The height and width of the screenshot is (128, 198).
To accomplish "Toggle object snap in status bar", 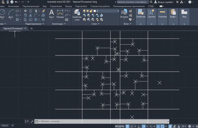I will click(x=162, y=126).
